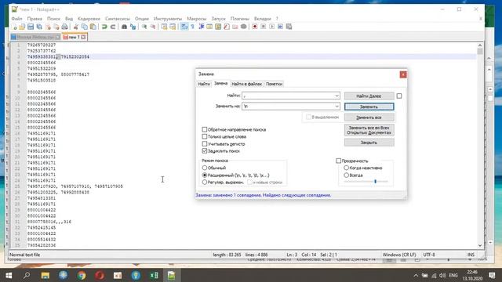Enable Только целые слова checkbox
Image resolution: width=502 pixels, height=282 pixels.
[x=205, y=136]
